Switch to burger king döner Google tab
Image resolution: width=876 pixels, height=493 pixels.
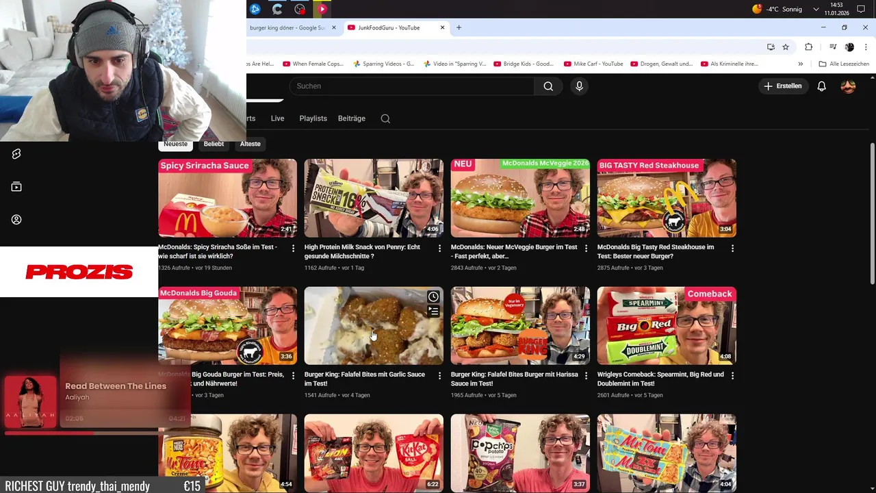pos(293,27)
